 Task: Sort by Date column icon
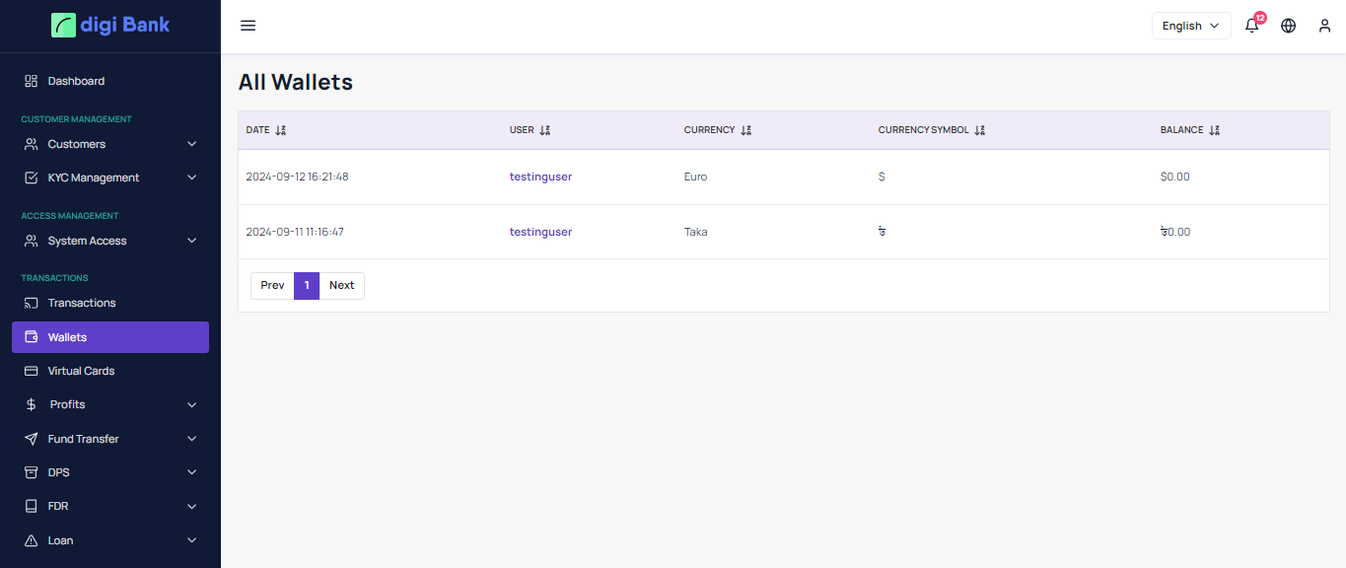coord(281,130)
